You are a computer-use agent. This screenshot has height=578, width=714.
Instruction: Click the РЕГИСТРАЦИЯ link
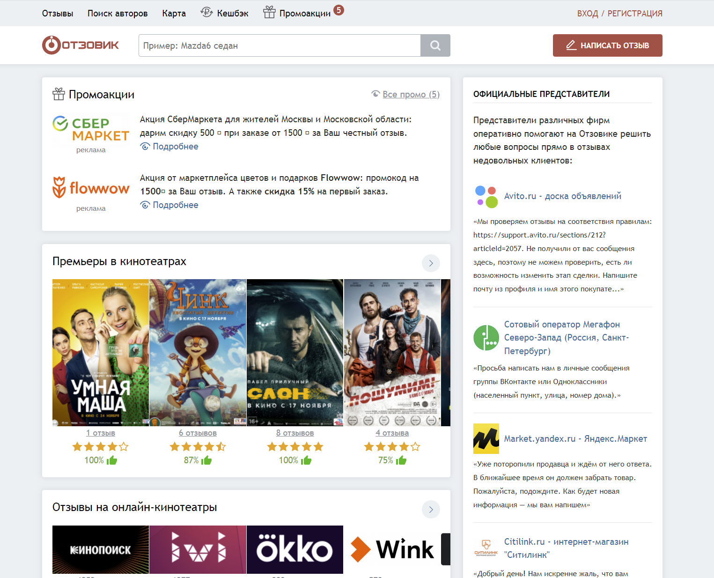tap(635, 14)
